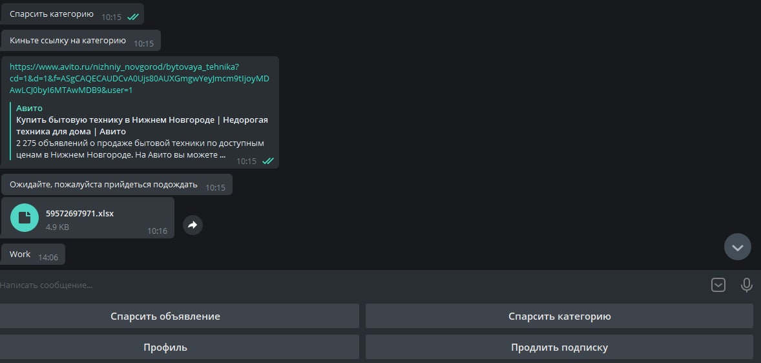Record a voice message with microphone
The width and height of the screenshot is (761, 363).
pyautogui.click(x=746, y=285)
